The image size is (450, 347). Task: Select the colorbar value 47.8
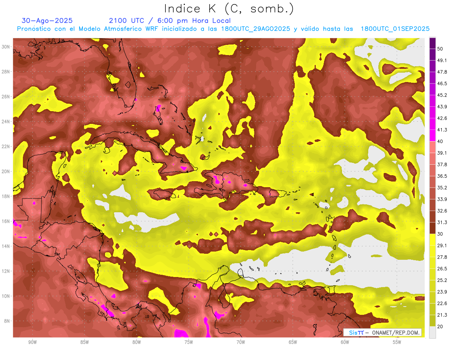tap(442, 72)
